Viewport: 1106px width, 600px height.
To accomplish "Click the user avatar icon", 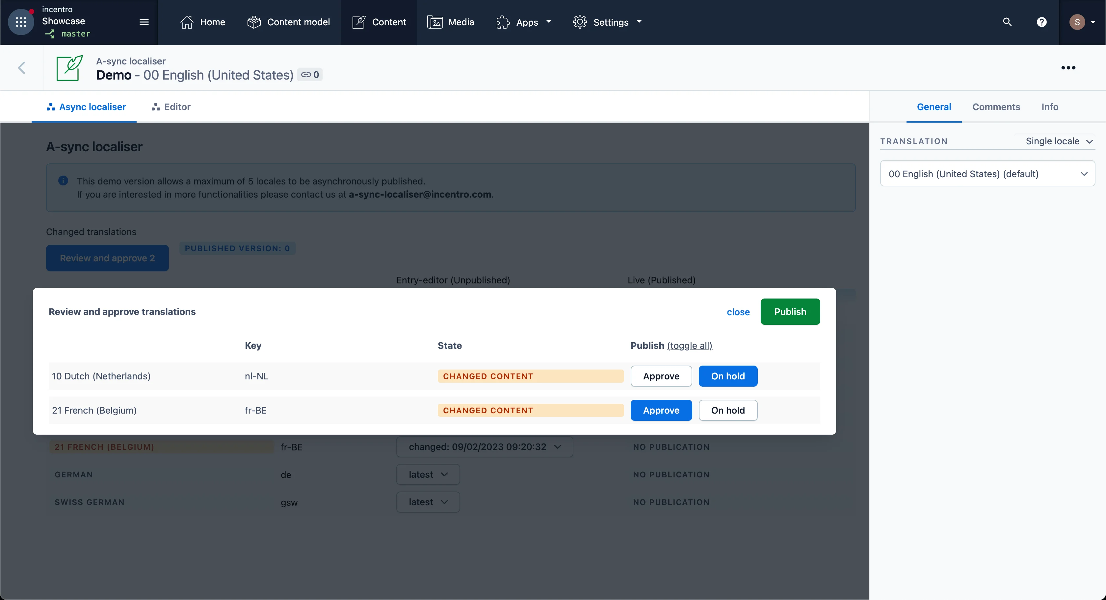I will [1077, 22].
